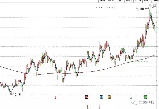Viewport: 159px width, 109px height.
Task: Click the red-blue double arrow marker
Action: point(131,98)
